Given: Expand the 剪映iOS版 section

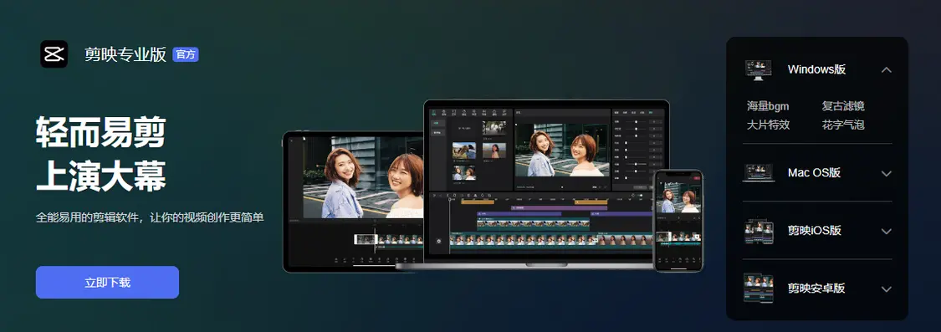Looking at the screenshot, I should [x=887, y=231].
